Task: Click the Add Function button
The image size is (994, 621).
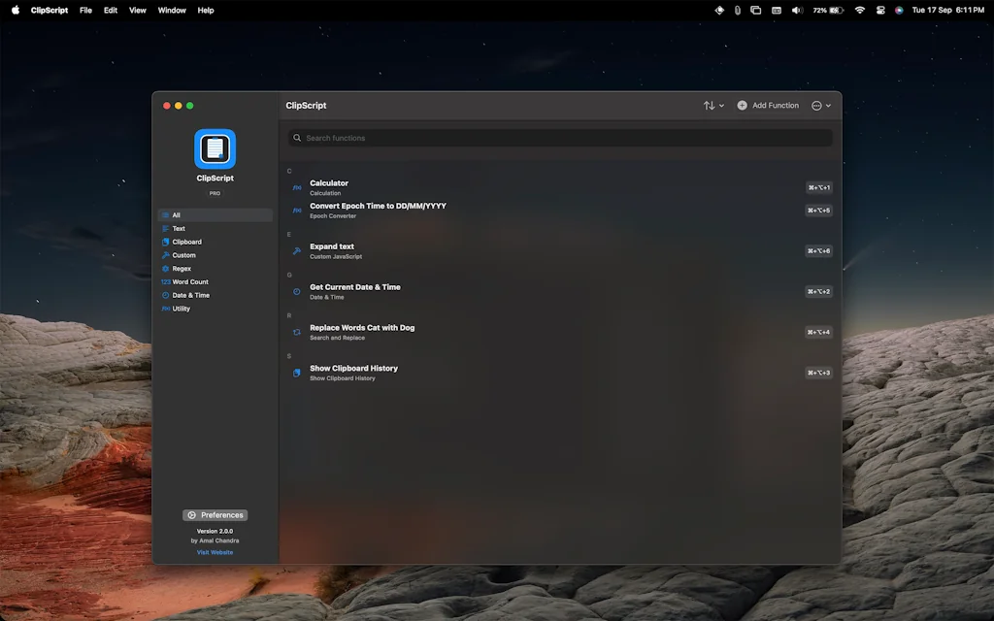Action: (x=768, y=105)
